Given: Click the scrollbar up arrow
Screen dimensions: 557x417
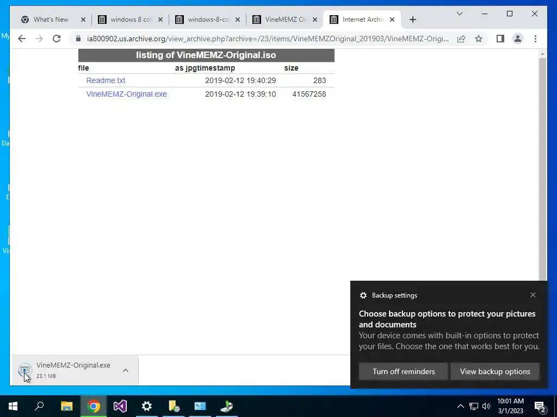Looking at the screenshot, I should [x=542, y=54].
